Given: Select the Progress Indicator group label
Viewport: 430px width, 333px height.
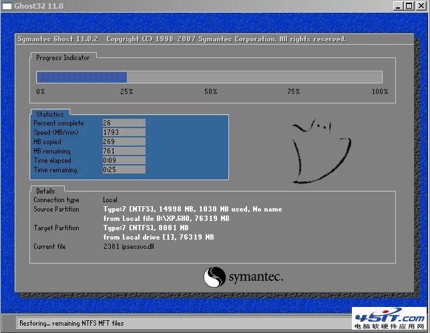Looking at the screenshot, I should point(63,58).
